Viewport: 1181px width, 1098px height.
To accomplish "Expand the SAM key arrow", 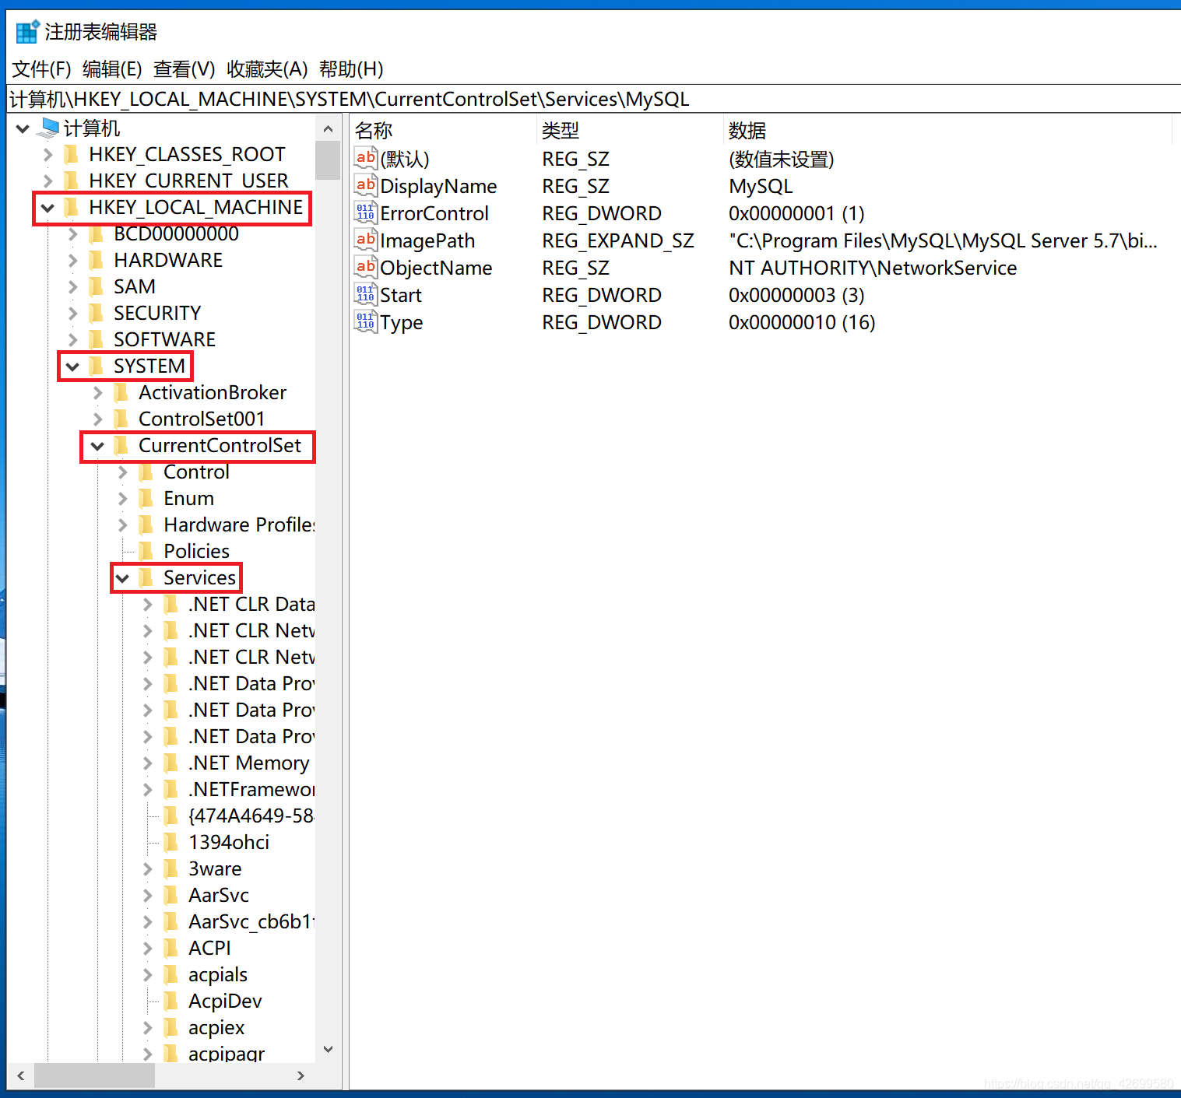I will pyautogui.click(x=73, y=287).
